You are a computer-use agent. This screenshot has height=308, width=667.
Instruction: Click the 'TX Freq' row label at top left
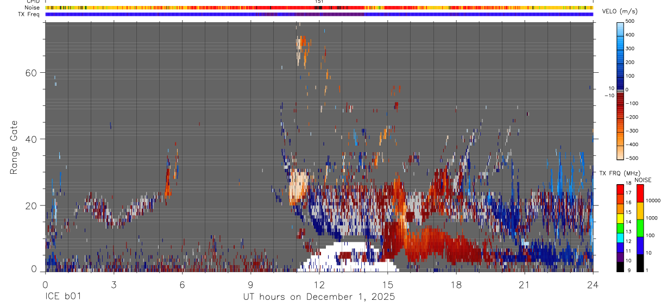(x=29, y=14)
